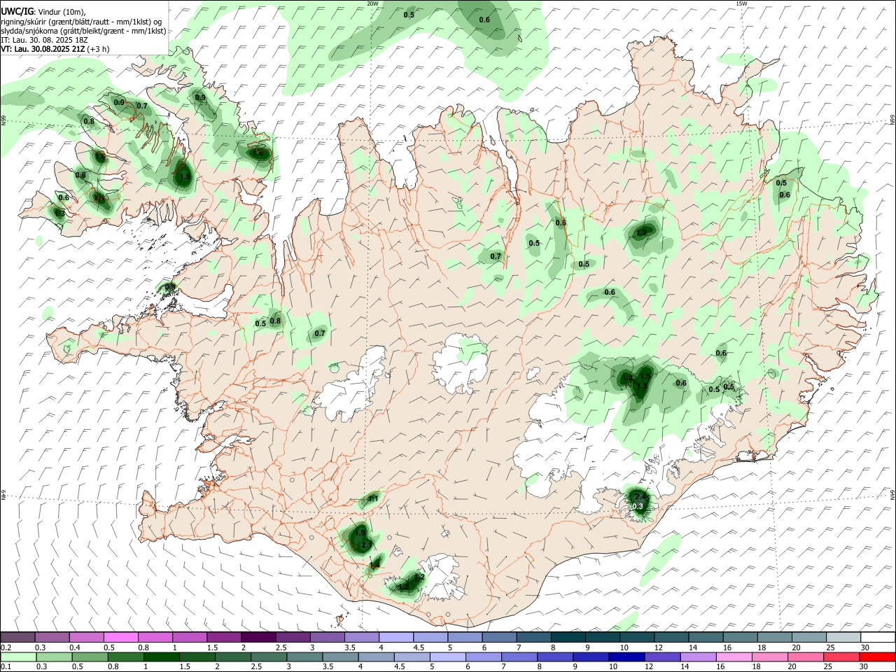Select the "IT: Lau. 30. 08. 2025 18Z" line
The image size is (896, 672).
(x=44, y=40)
